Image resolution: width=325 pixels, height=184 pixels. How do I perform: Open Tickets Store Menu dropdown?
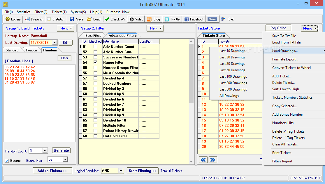pyautogui.click(x=310, y=28)
